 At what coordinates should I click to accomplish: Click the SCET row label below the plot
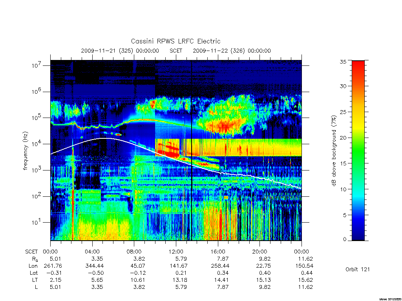31,252
